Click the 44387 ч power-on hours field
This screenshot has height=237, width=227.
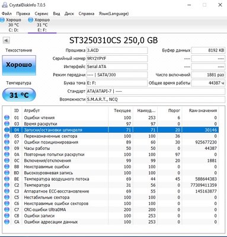click(x=208, y=83)
